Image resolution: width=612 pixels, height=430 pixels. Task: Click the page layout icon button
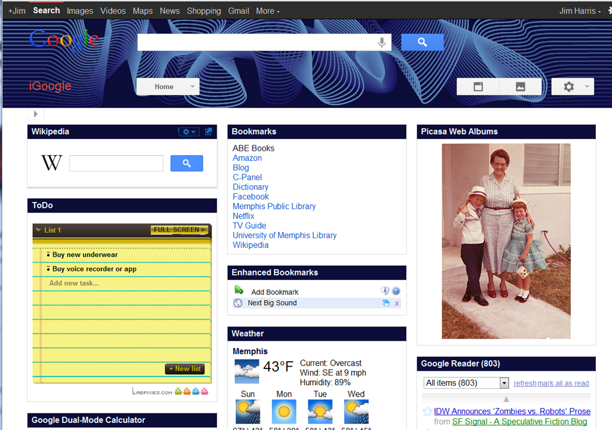[478, 87]
